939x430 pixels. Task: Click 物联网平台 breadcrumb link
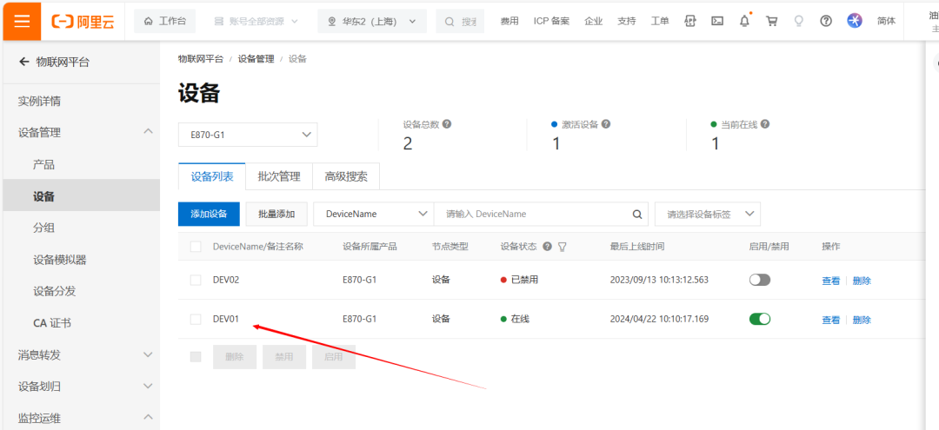(201, 58)
